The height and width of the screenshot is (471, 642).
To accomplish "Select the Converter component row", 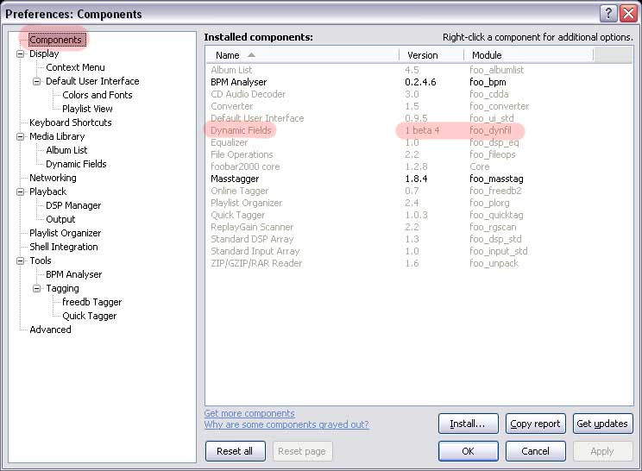I will tap(419, 106).
